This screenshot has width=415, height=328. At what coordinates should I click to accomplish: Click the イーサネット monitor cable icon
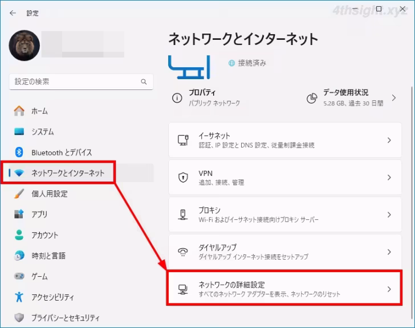click(x=183, y=140)
